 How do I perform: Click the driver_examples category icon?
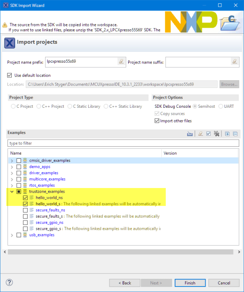click(25, 173)
